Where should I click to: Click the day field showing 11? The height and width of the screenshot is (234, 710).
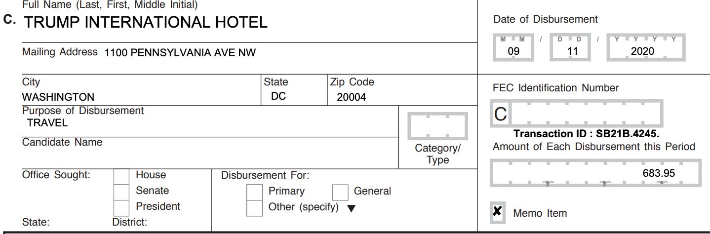572,49
